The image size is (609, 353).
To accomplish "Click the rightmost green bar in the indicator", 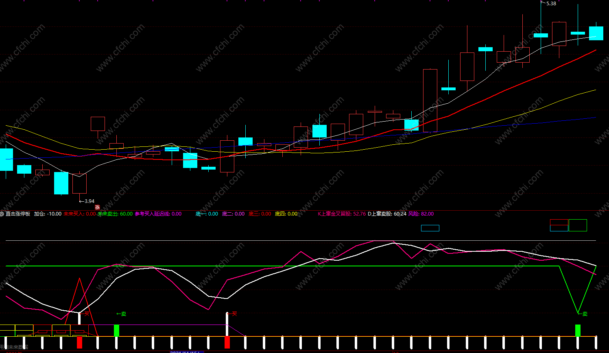I will tap(578, 330).
